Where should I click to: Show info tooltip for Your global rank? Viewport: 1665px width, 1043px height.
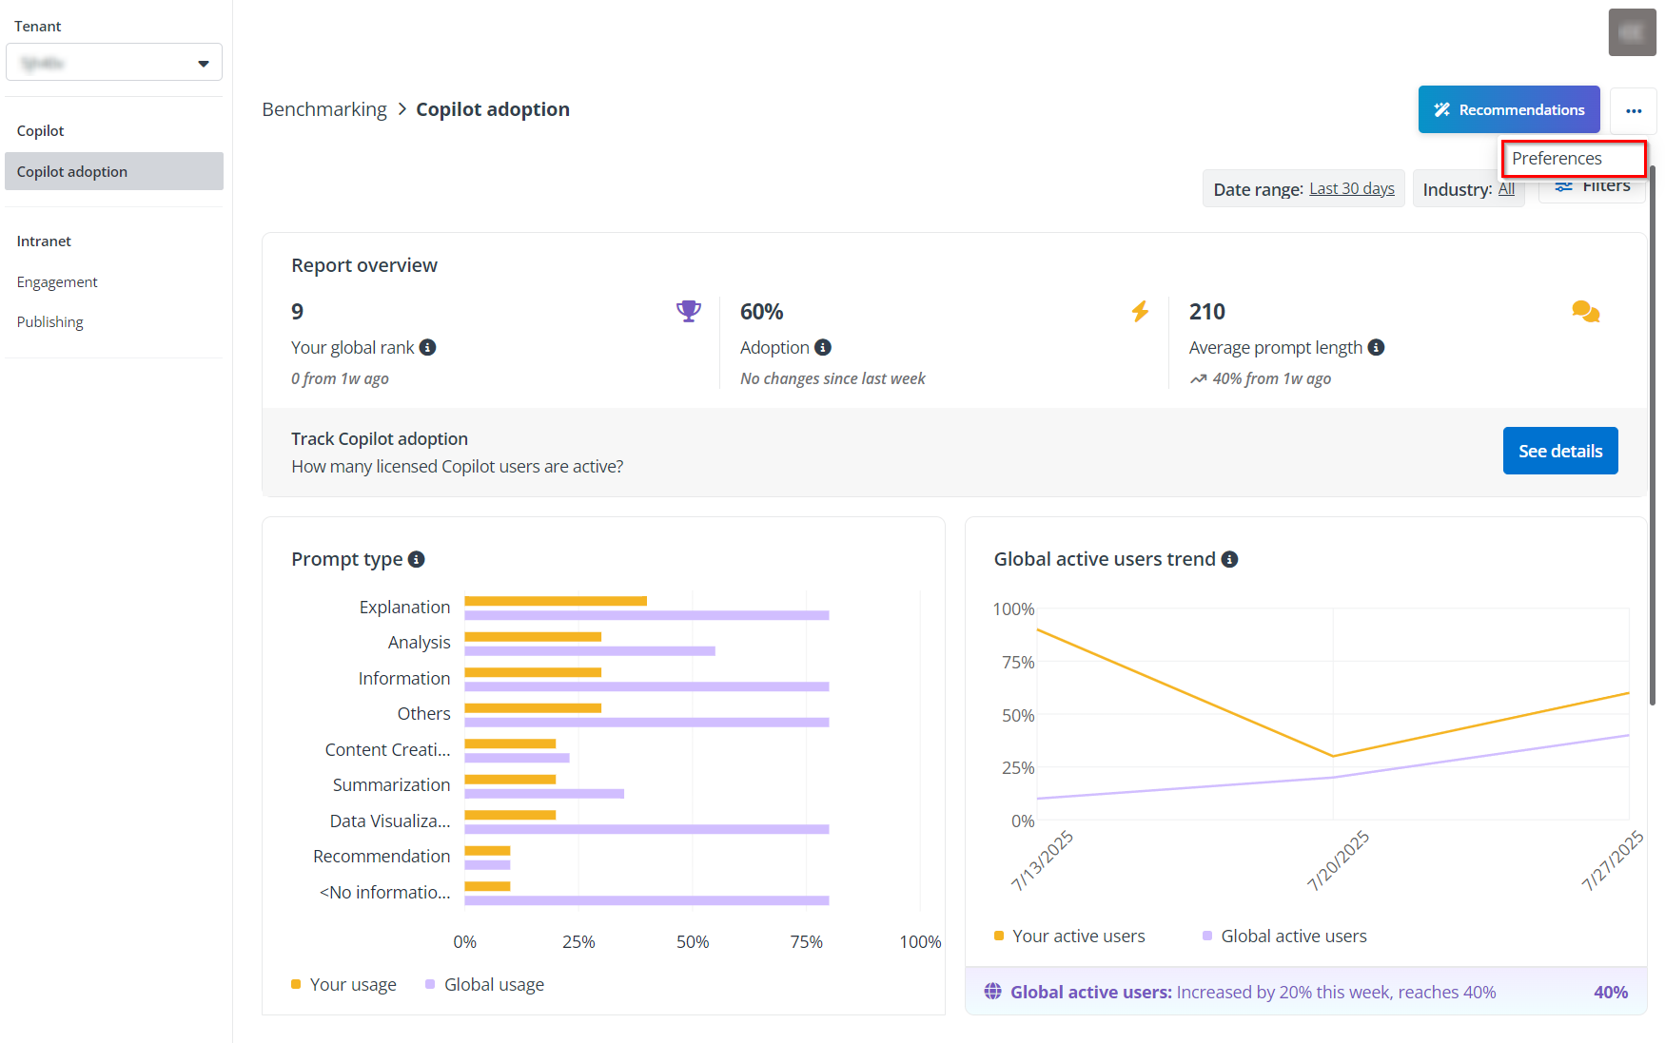428,347
